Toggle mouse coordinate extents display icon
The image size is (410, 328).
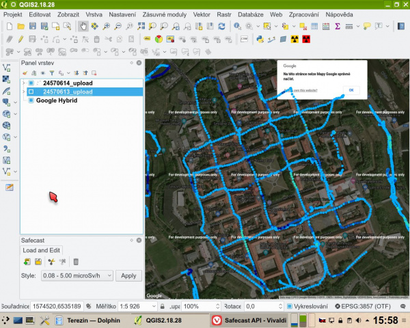[x=89, y=306]
